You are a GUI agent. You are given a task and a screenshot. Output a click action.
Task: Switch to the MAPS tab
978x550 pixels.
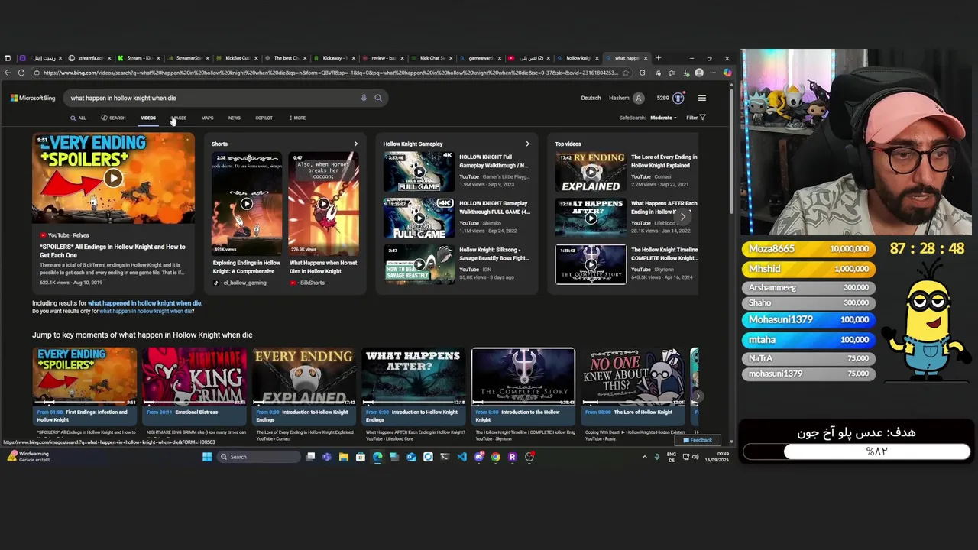[x=207, y=118]
